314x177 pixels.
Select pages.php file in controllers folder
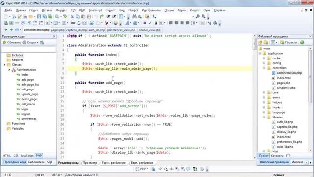pos(284,83)
